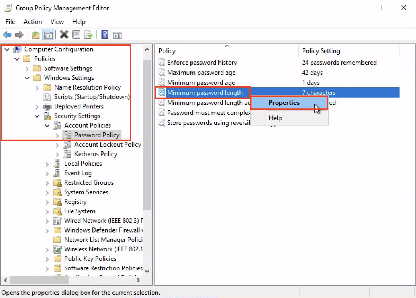Click the Show/Hide Action Pane icon

point(117,35)
